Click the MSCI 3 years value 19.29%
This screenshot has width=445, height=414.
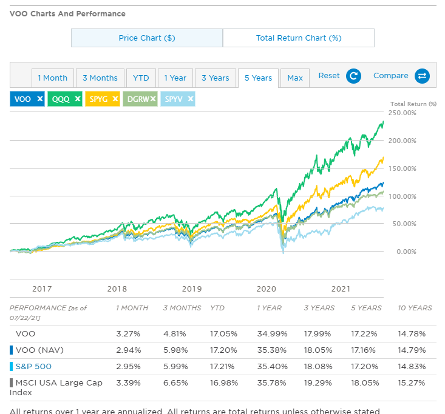click(x=318, y=383)
